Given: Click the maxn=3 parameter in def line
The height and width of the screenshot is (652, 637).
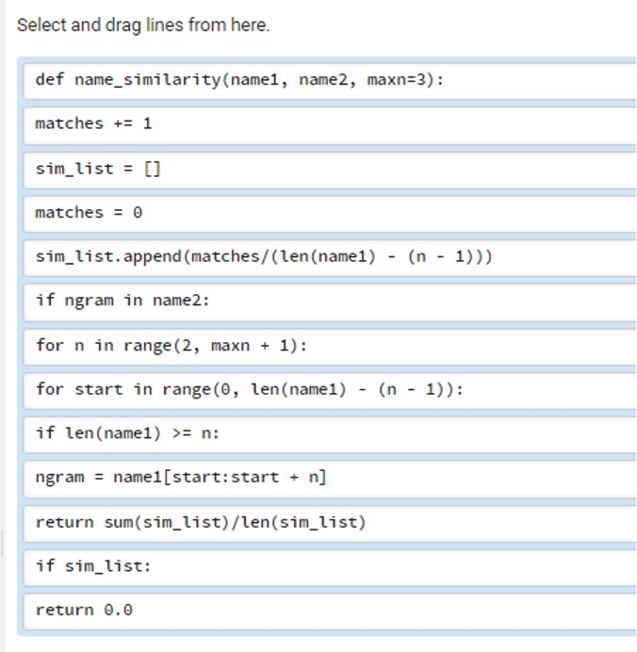Looking at the screenshot, I should [x=400, y=79].
